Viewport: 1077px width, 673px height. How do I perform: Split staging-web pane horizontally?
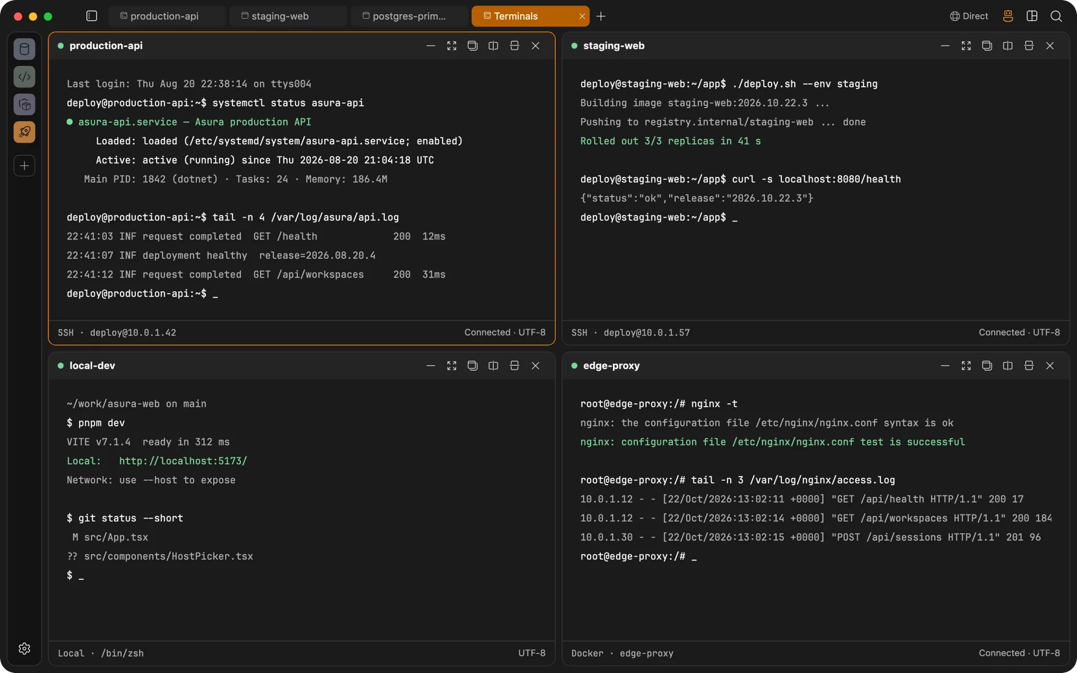click(x=1029, y=46)
